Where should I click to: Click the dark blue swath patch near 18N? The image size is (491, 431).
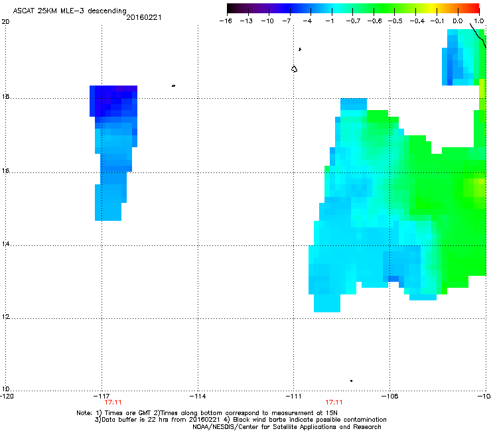[x=113, y=101]
